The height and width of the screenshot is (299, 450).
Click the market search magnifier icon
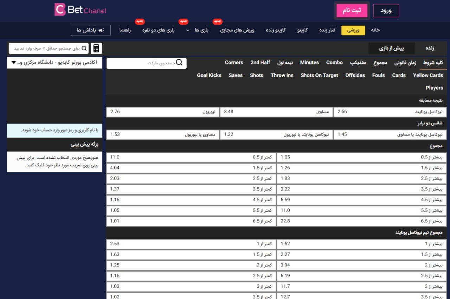pyautogui.click(x=179, y=63)
